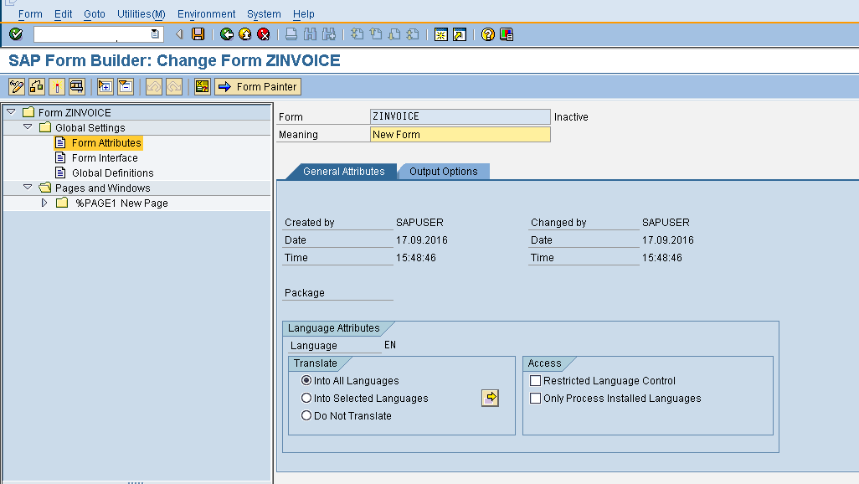Select the Create Element magic wand icon

[55, 86]
